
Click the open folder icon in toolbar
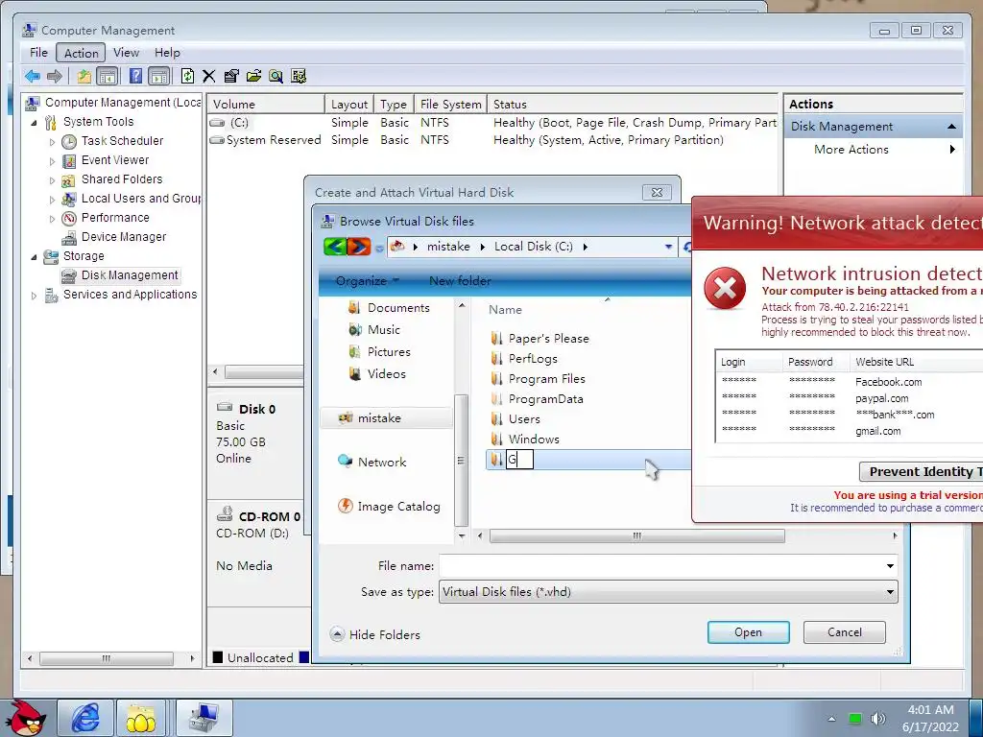(253, 77)
